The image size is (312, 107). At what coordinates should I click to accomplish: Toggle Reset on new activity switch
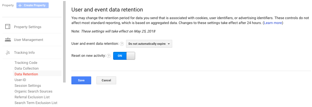124,56
